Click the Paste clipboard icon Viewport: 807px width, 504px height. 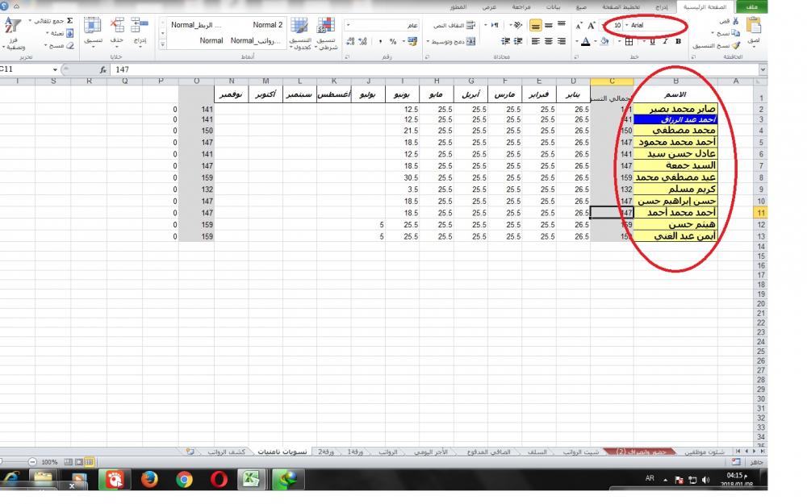pos(754,26)
